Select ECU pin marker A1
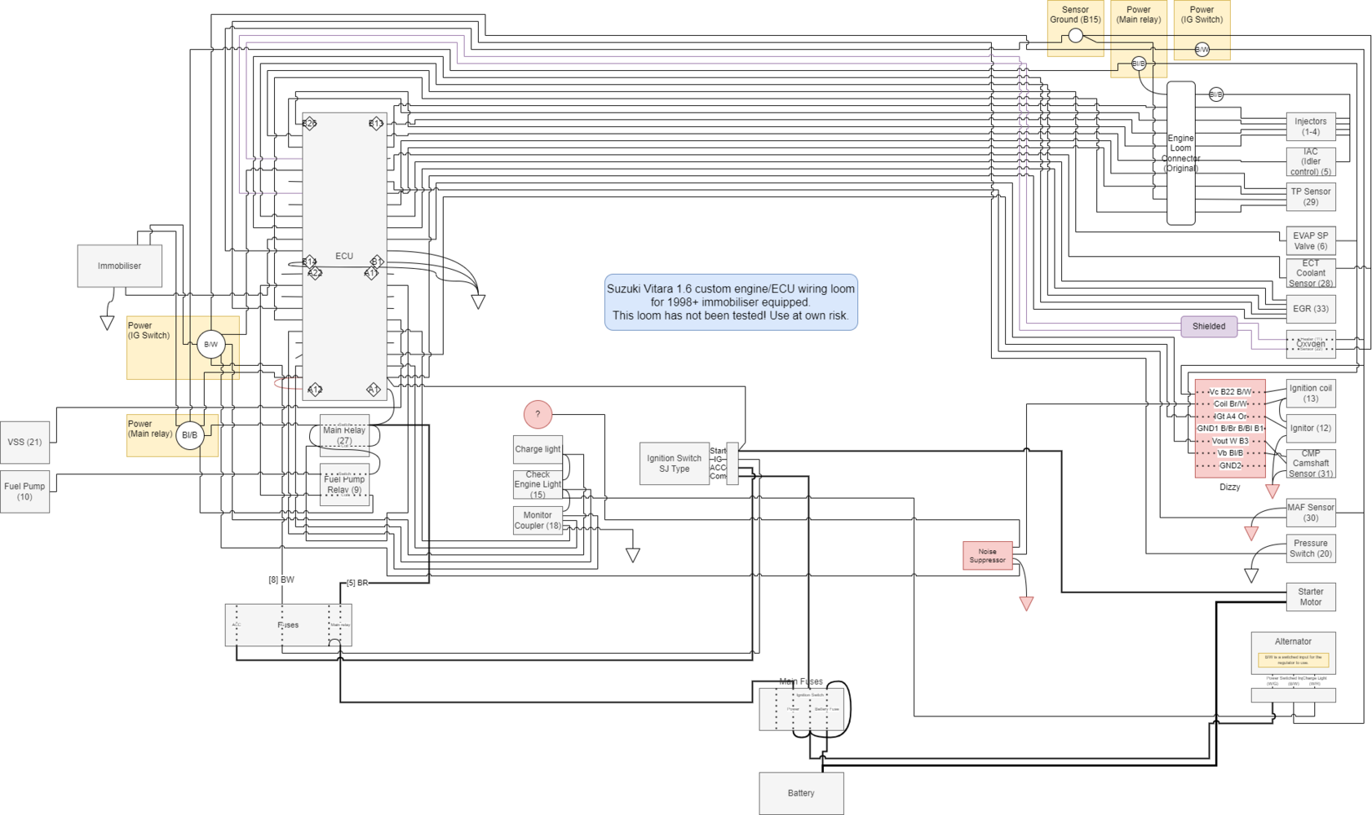1372x815 pixels. click(x=373, y=390)
